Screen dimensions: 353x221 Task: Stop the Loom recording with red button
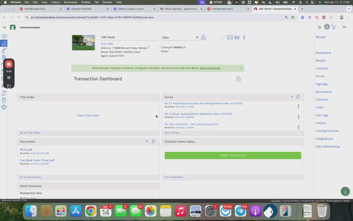point(9,64)
